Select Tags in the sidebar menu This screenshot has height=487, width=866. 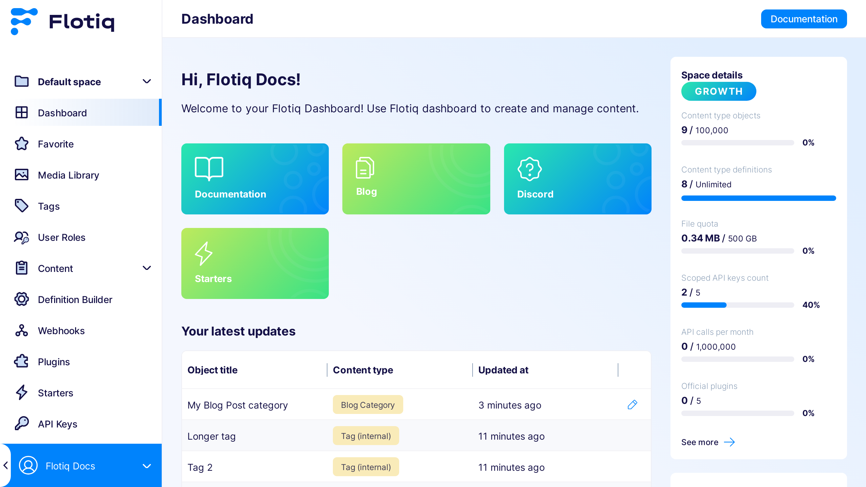tap(81, 206)
